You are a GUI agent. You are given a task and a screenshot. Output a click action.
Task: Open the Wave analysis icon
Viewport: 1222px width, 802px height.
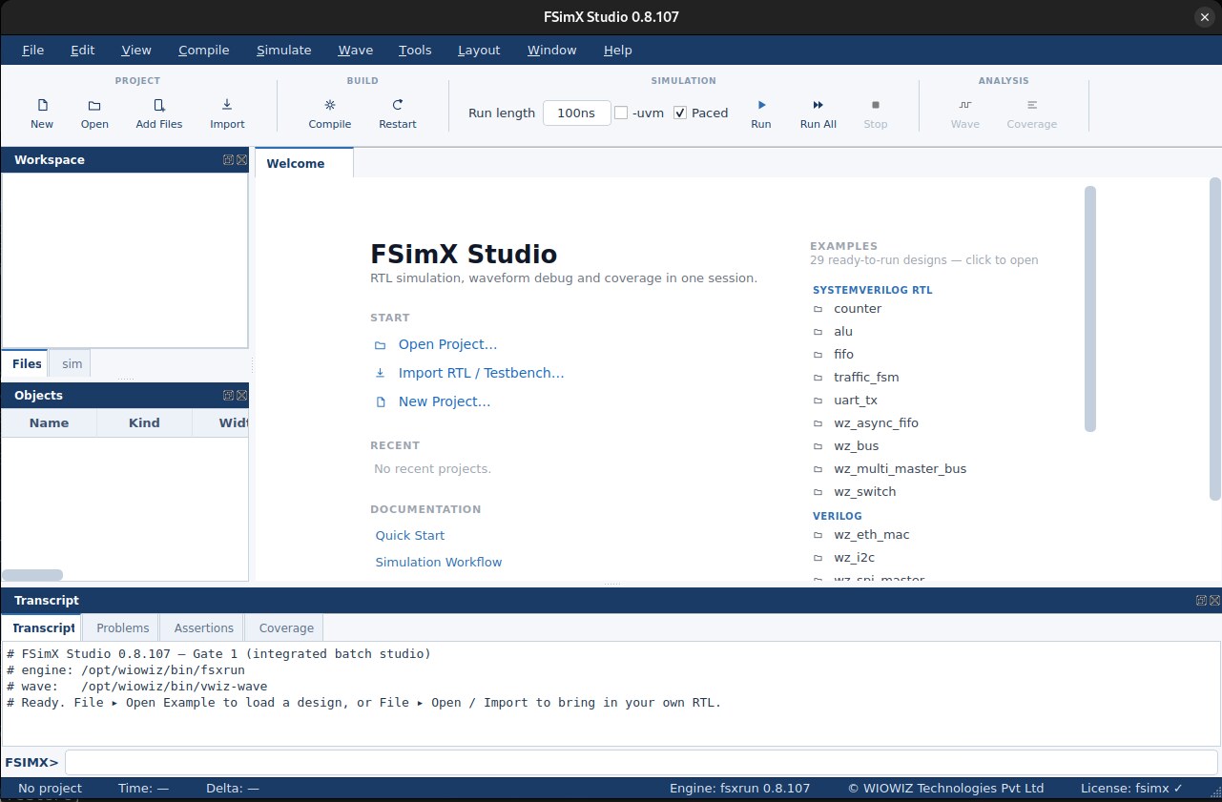tap(964, 105)
